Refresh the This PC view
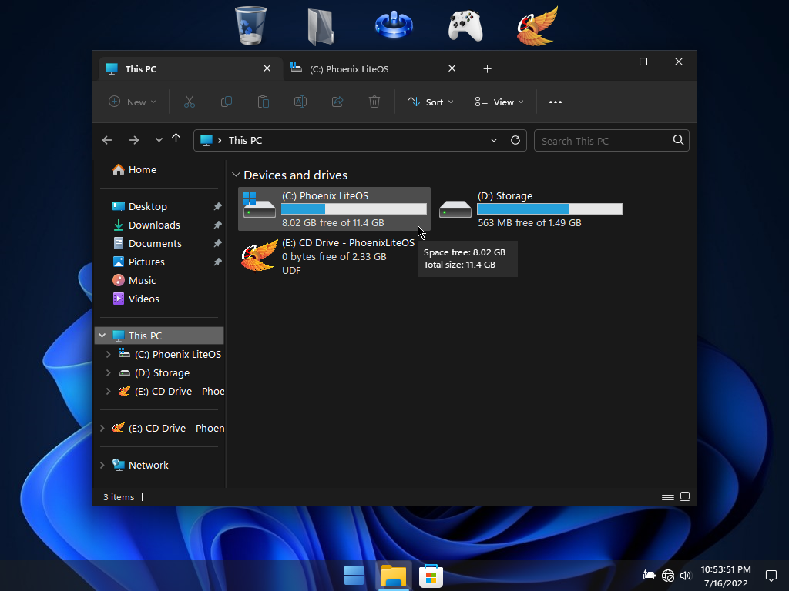The height and width of the screenshot is (591, 789). [x=515, y=140]
